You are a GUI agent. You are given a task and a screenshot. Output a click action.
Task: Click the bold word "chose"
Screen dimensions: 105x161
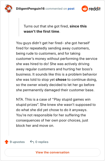61,79
